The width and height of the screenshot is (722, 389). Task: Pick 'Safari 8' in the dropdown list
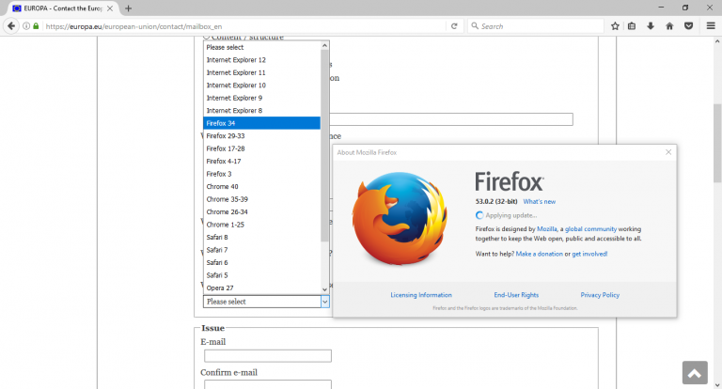pyautogui.click(x=217, y=238)
